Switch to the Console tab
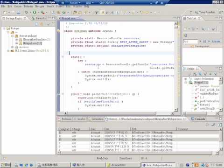224x168 pixels. pyautogui.click(x=198, y=119)
